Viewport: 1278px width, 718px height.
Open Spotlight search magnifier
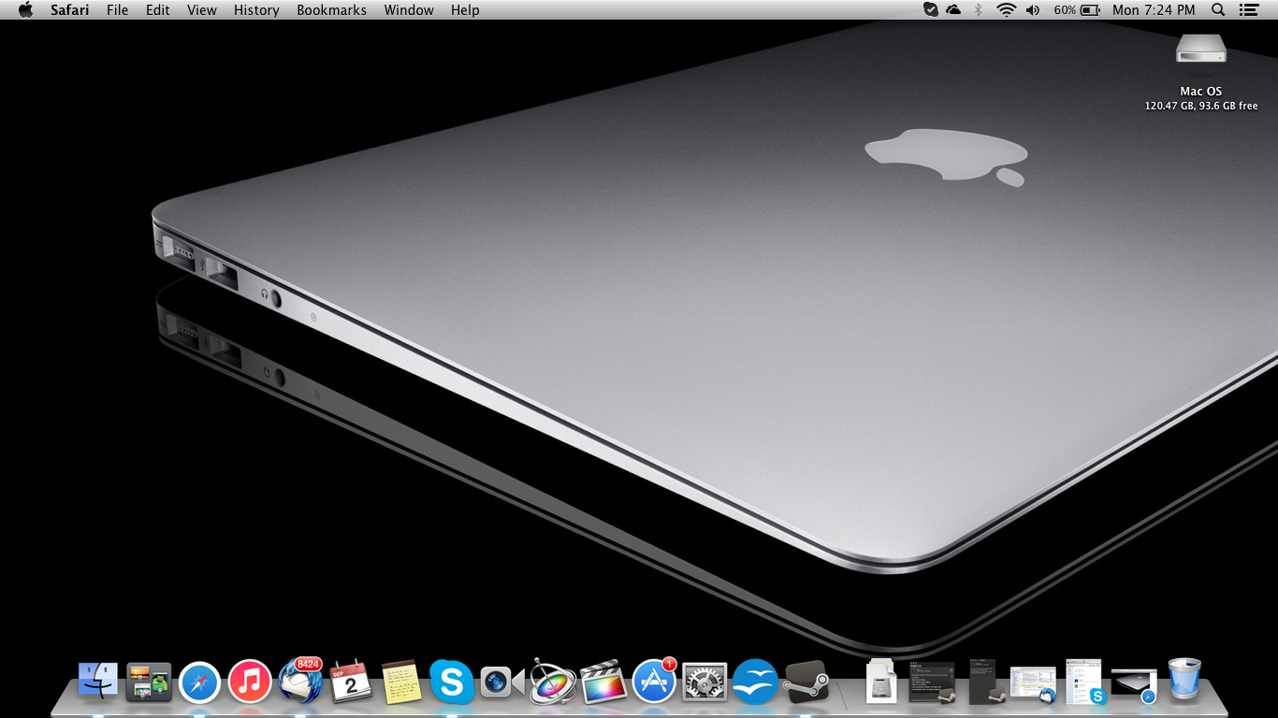click(1218, 10)
